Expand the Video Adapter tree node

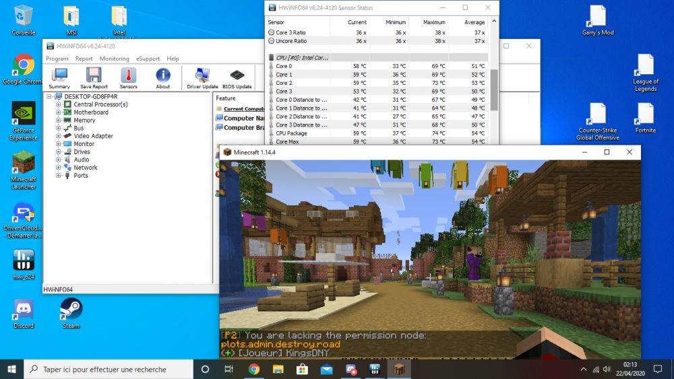pos(59,136)
